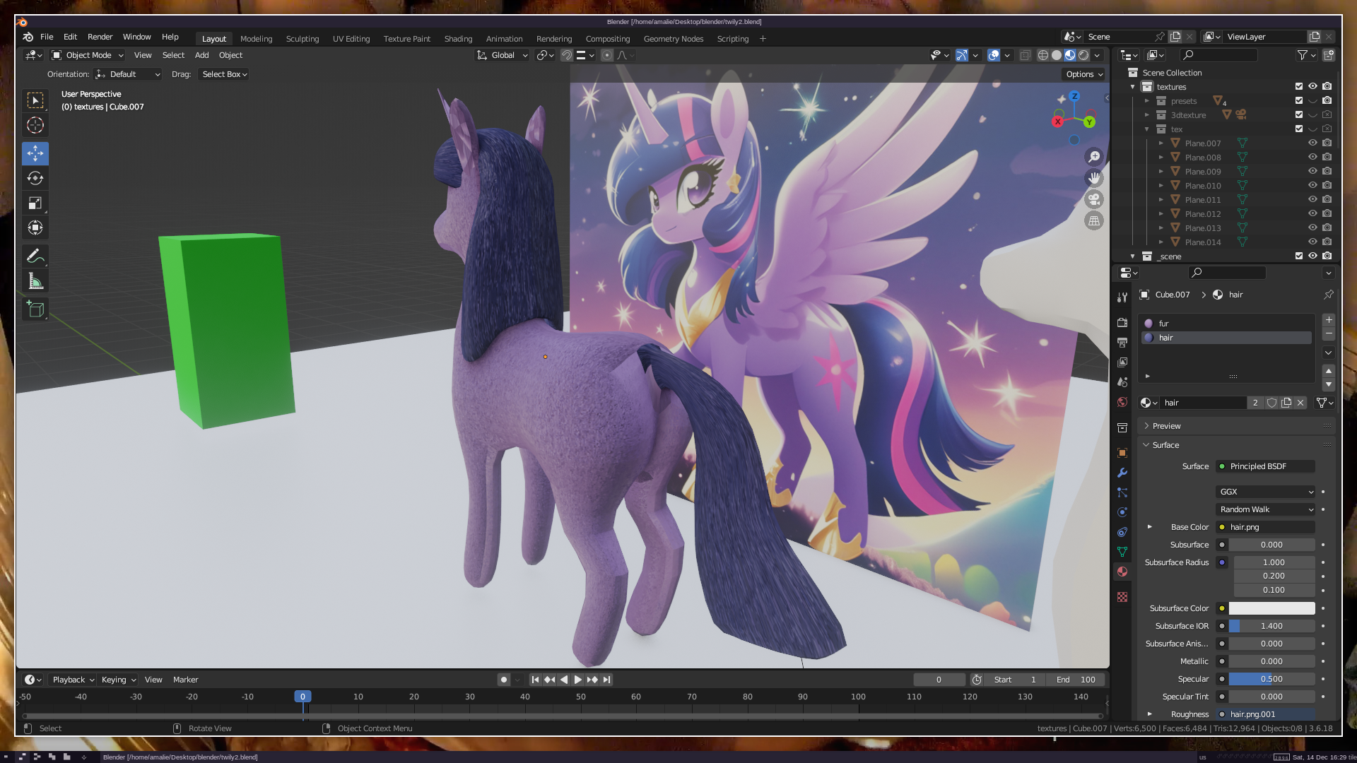The height and width of the screenshot is (763, 1357).
Task: Select the Measure ruler tool
Action: (35, 282)
